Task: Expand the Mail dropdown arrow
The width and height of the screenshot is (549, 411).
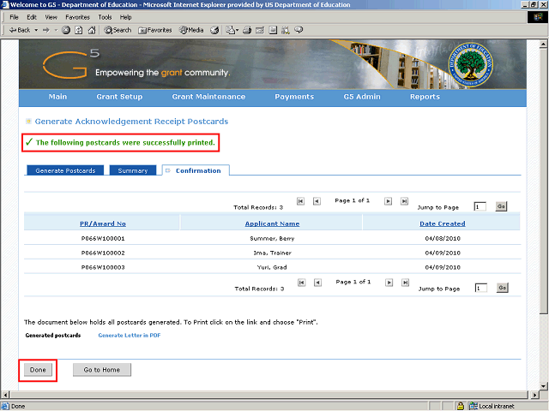Action: pyautogui.click(x=237, y=31)
